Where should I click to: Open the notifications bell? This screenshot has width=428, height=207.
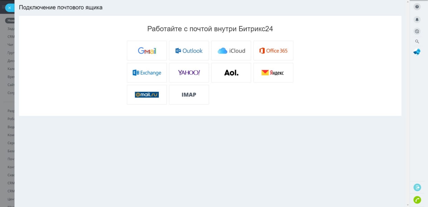click(x=417, y=20)
